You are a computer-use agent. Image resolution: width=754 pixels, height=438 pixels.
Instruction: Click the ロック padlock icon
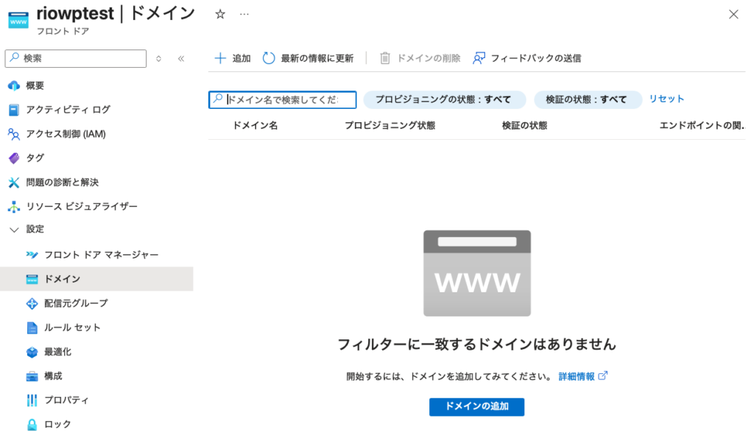32,425
